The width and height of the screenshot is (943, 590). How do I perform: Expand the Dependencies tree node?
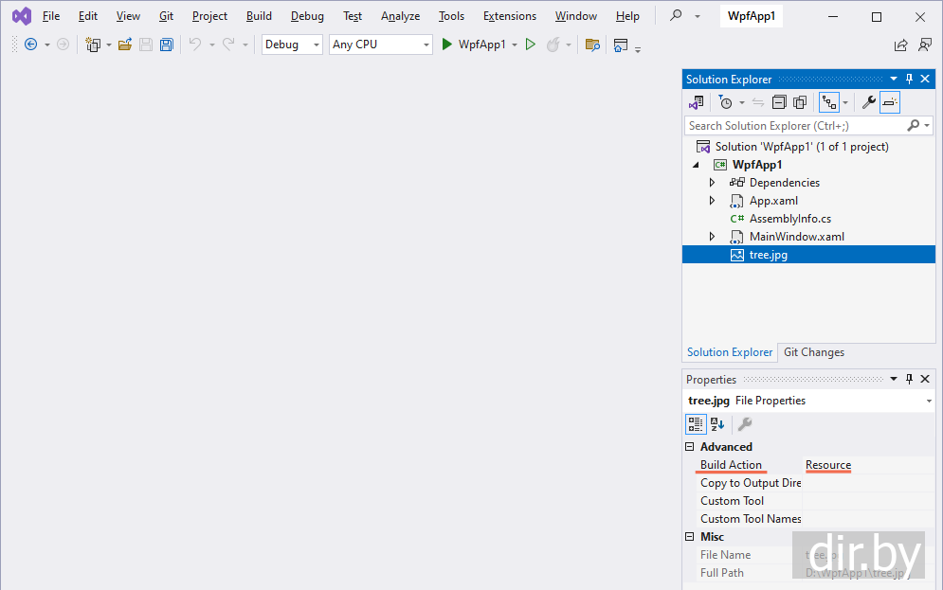click(x=713, y=183)
